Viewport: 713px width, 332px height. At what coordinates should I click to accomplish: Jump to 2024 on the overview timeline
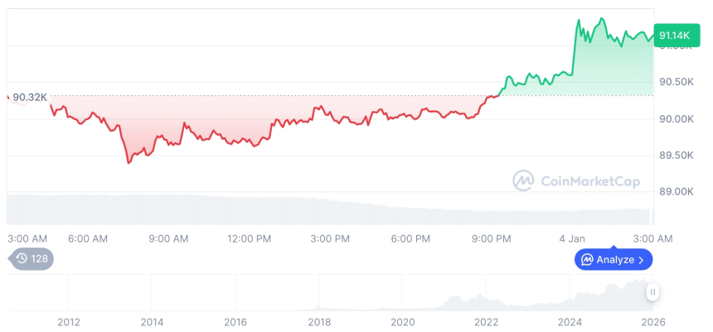570,321
